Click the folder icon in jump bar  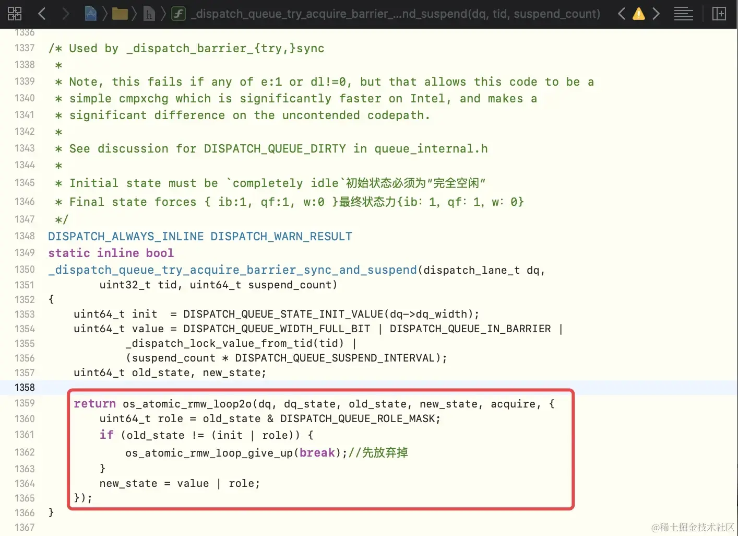tap(120, 14)
